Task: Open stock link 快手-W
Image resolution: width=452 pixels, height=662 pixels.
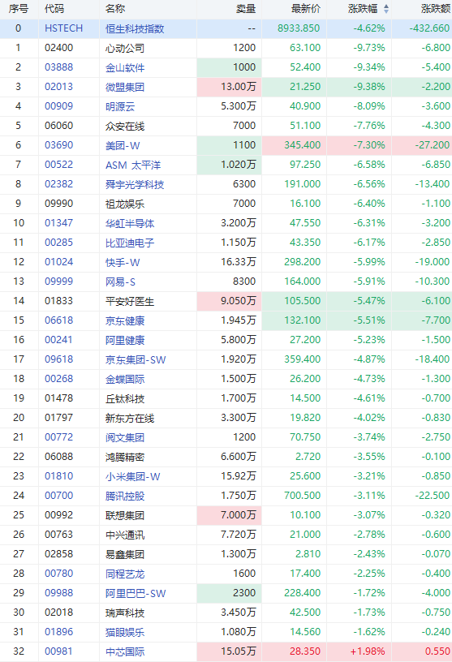Action: (123, 262)
